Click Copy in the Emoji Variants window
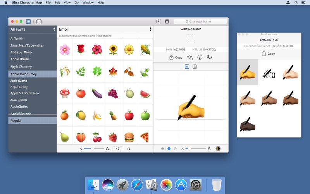Image resolution: width=310 pixels, height=194 pixels. click(x=269, y=54)
